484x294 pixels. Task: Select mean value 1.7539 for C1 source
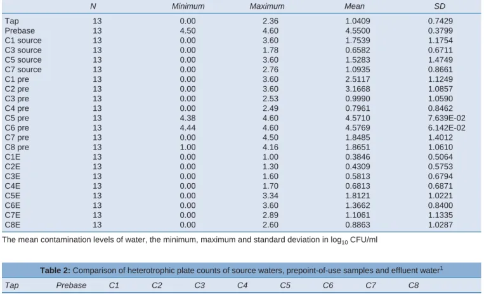tap(358, 41)
